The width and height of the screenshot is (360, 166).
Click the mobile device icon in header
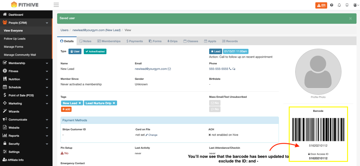(x=347, y=5)
